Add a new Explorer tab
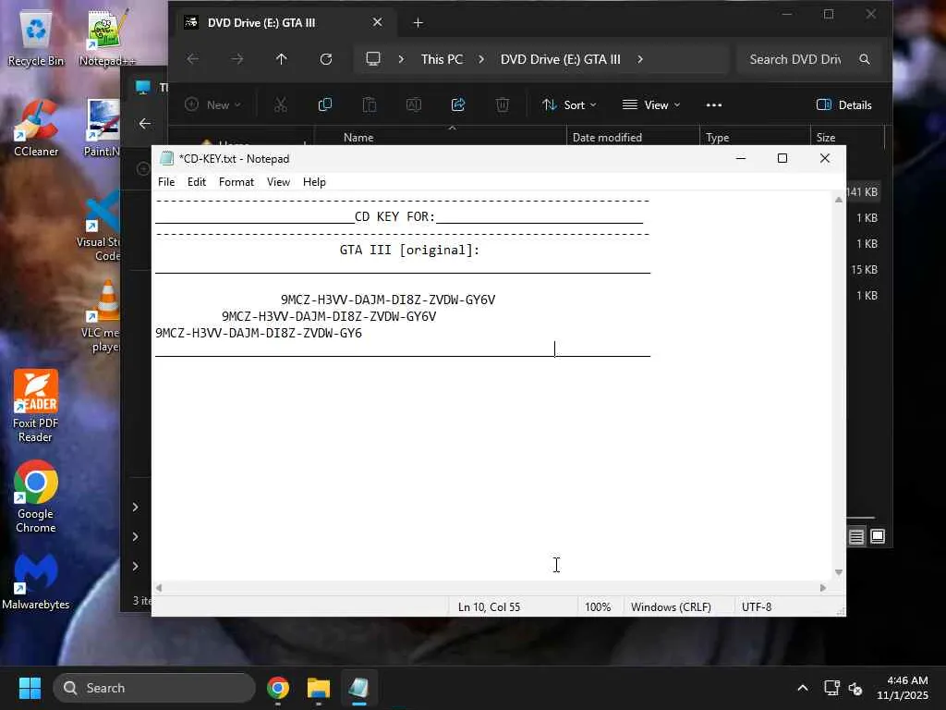The width and height of the screenshot is (946, 710). pos(418,23)
